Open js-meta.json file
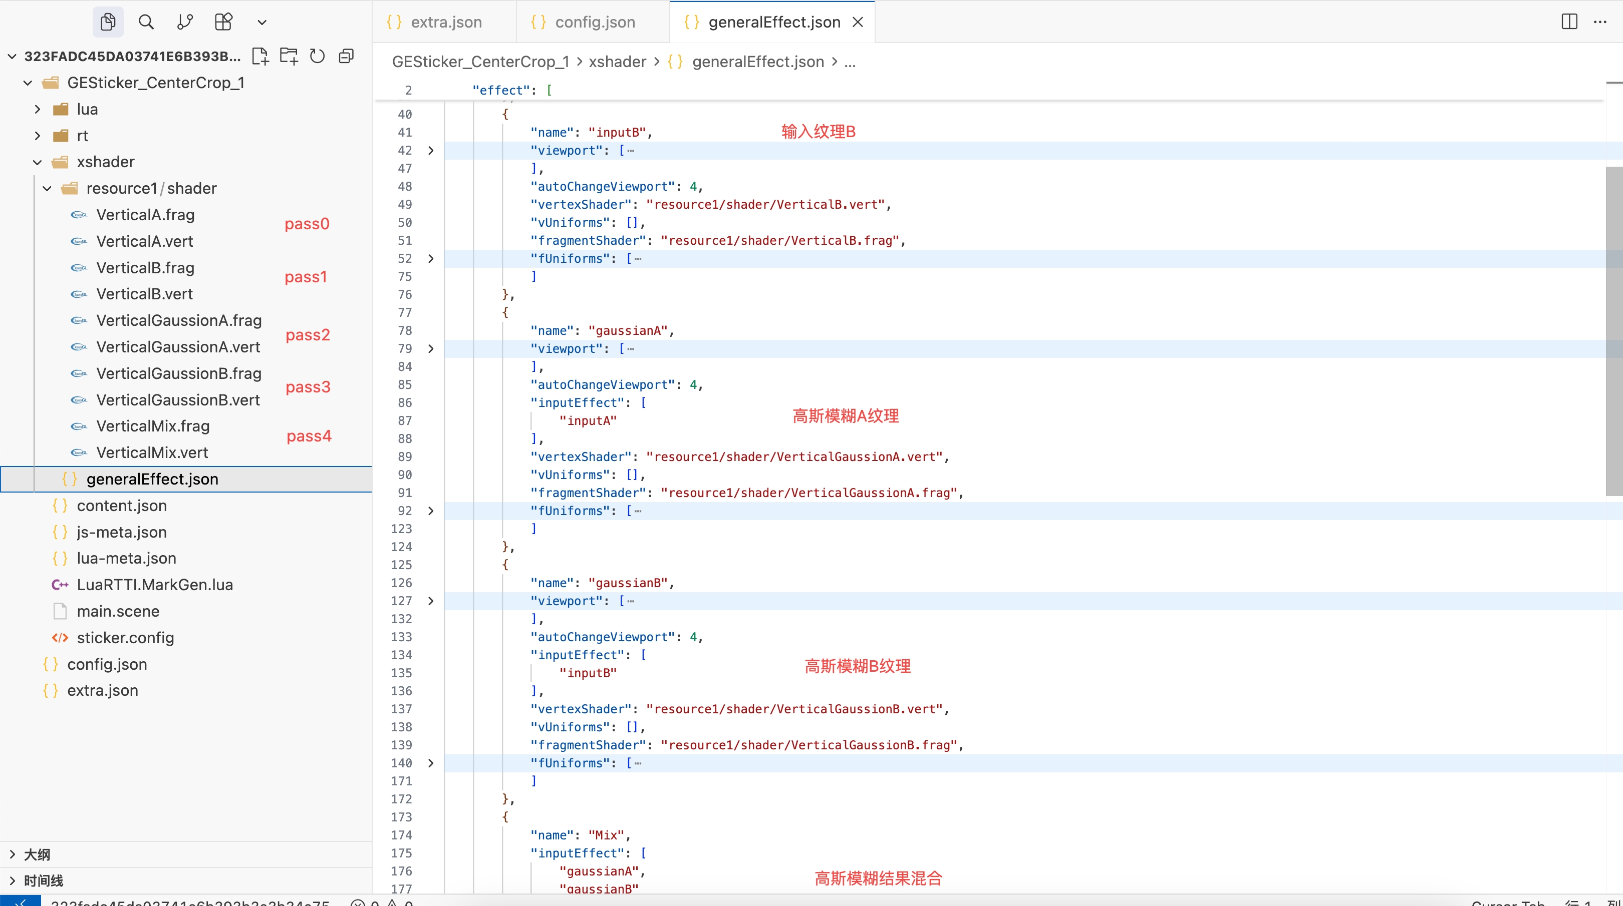Screen dimensions: 1623x906 [x=122, y=532]
